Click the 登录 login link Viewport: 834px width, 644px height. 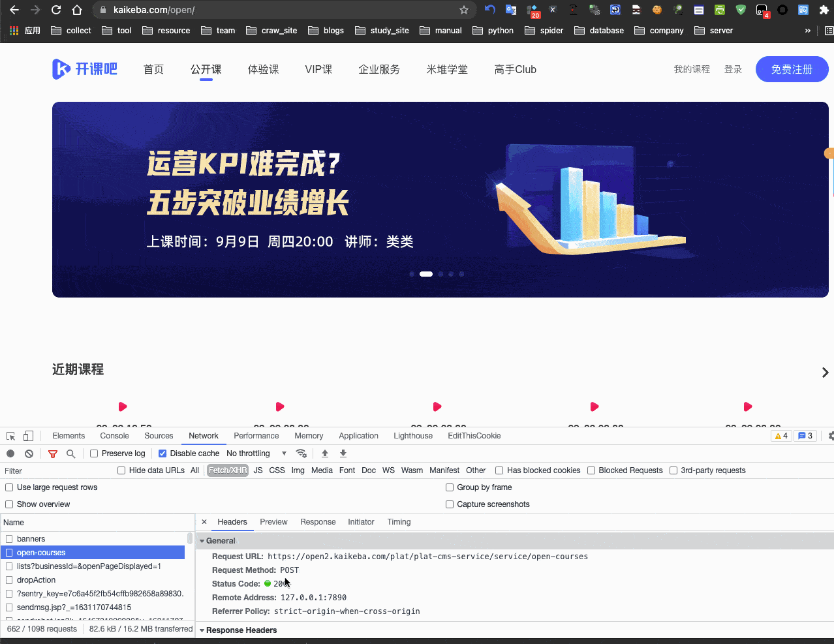pos(733,69)
